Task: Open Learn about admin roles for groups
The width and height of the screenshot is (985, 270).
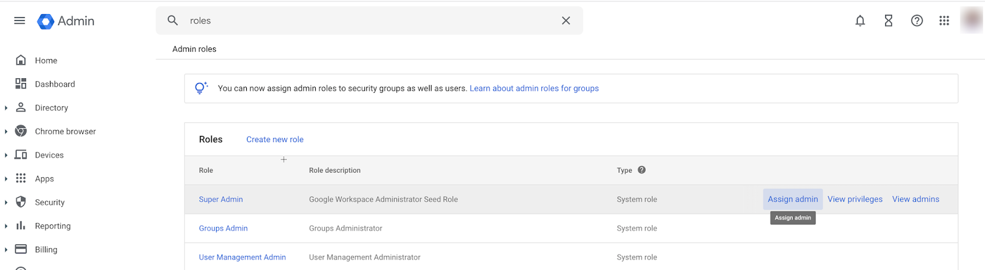Action: coord(534,89)
